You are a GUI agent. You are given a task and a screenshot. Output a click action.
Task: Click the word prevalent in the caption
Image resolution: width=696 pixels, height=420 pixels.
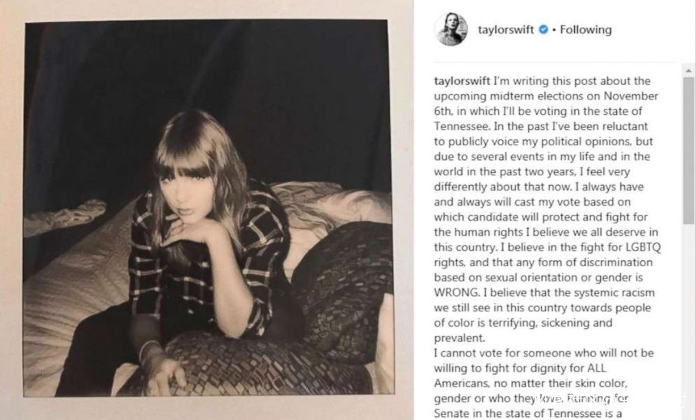[459, 338]
